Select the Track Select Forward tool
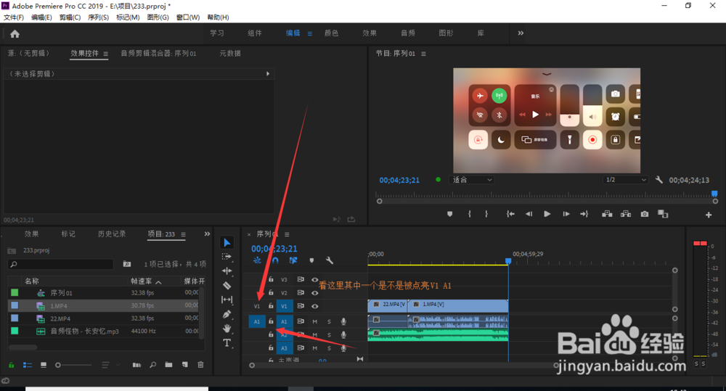This screenshot has width=726, height=391. (227, 256)
